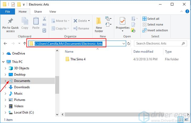Click navigation pane scroll up arrow

click(x=57, y=51)
